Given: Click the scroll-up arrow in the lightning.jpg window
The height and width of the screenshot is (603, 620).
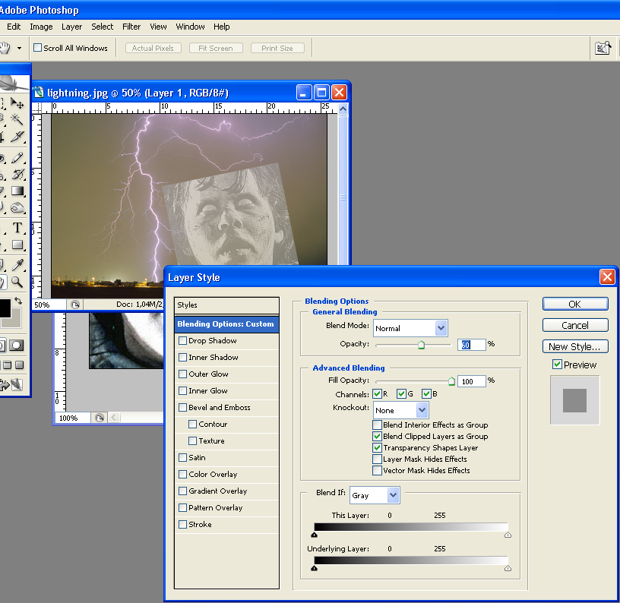Looking at the screenshot, I should coord(343,109).
